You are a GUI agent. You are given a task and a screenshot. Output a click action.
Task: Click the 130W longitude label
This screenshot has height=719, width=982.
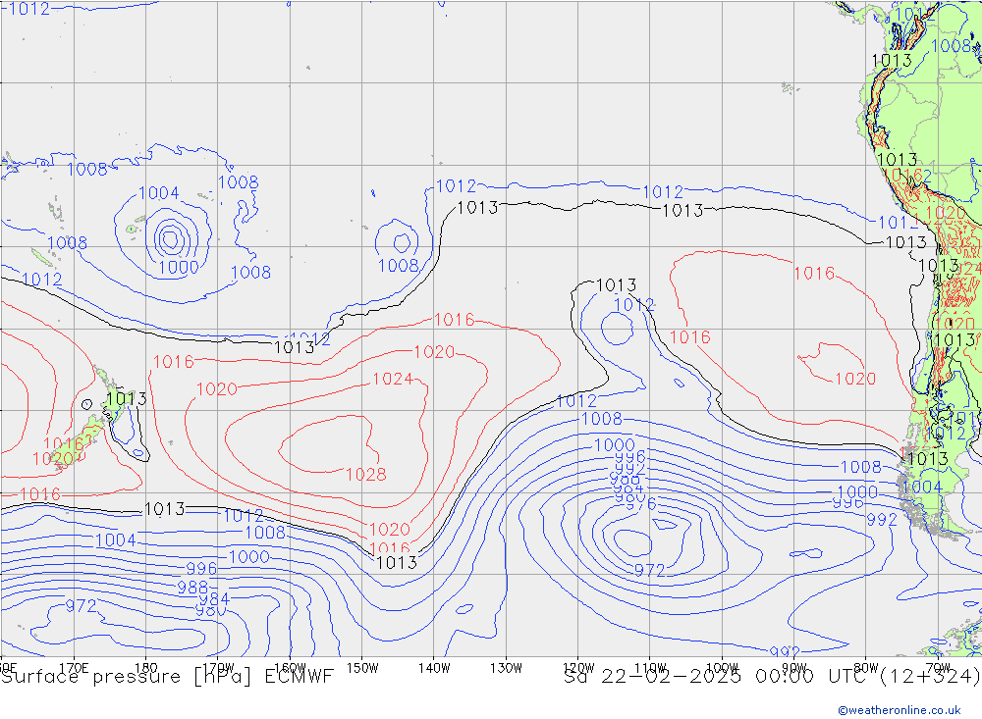(x=506, y=667)
